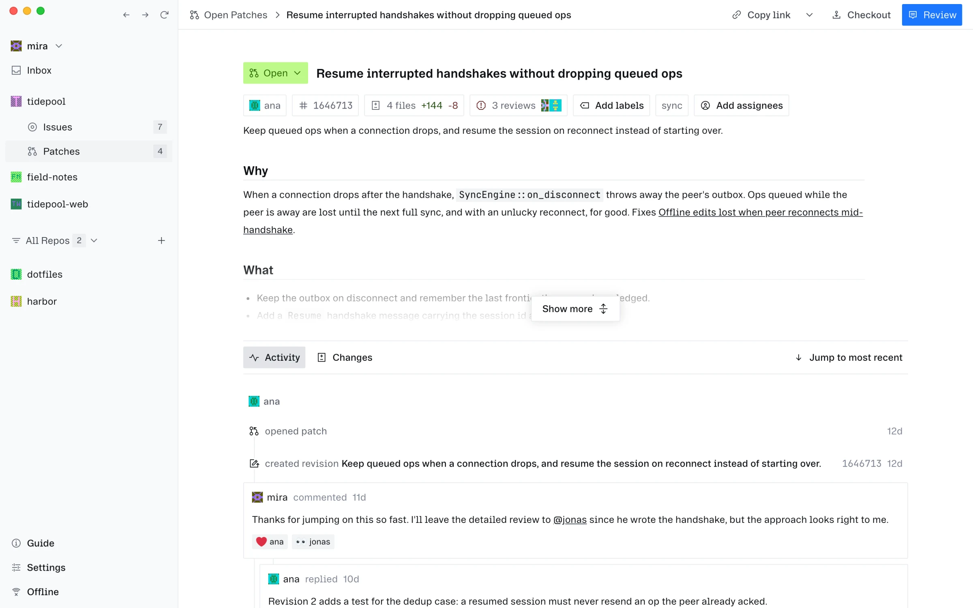This screenshot has height=608, width=973.
Task: Click the opened patch event icon
Action: click(x=254, y=431)
